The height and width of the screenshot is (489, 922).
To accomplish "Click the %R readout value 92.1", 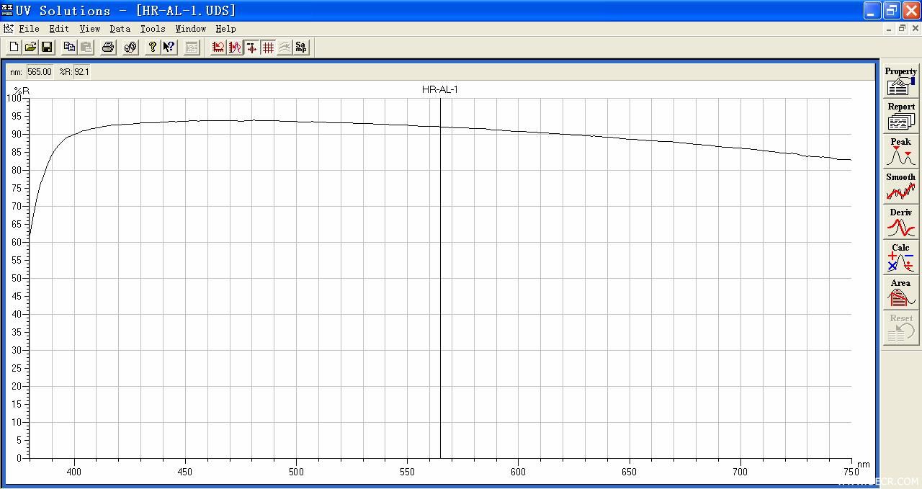I will click(81, 72).
